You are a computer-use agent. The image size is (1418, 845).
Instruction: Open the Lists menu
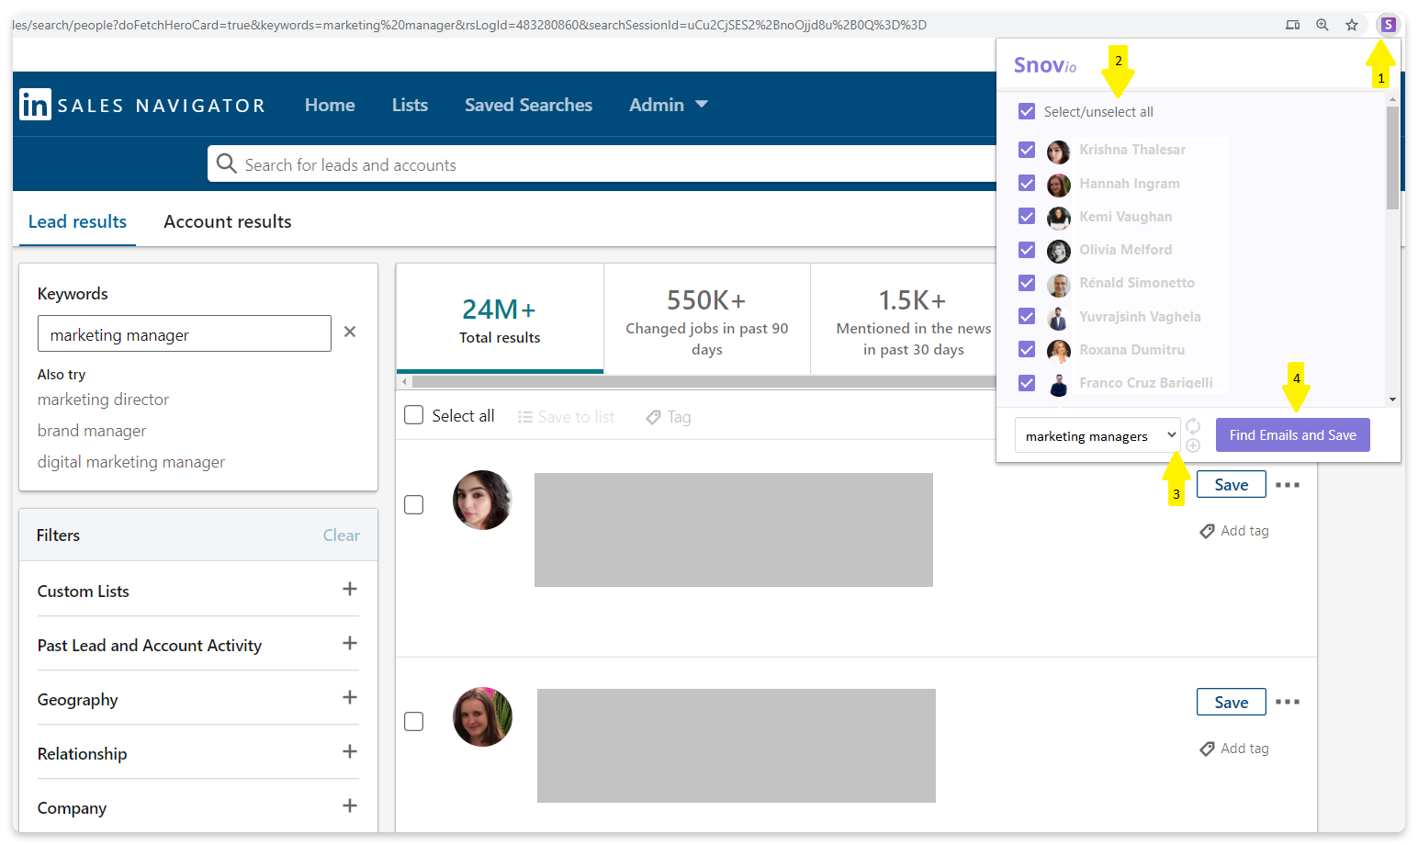click(410, 105)
